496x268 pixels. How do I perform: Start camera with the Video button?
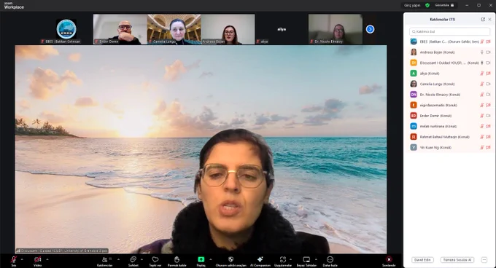[x=38, y=261]
